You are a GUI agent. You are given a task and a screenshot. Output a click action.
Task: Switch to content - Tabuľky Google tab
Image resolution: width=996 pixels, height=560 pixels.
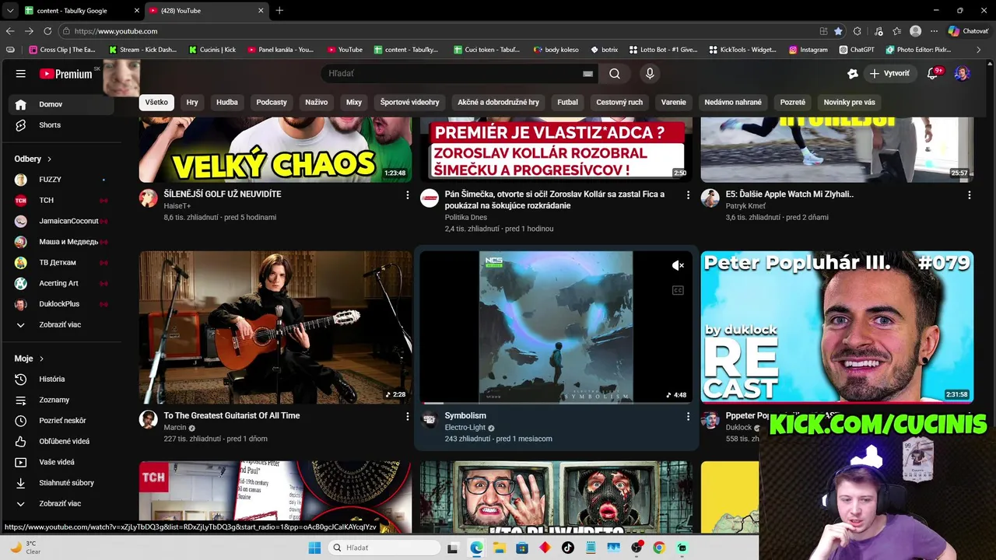(x=80, y=10)
